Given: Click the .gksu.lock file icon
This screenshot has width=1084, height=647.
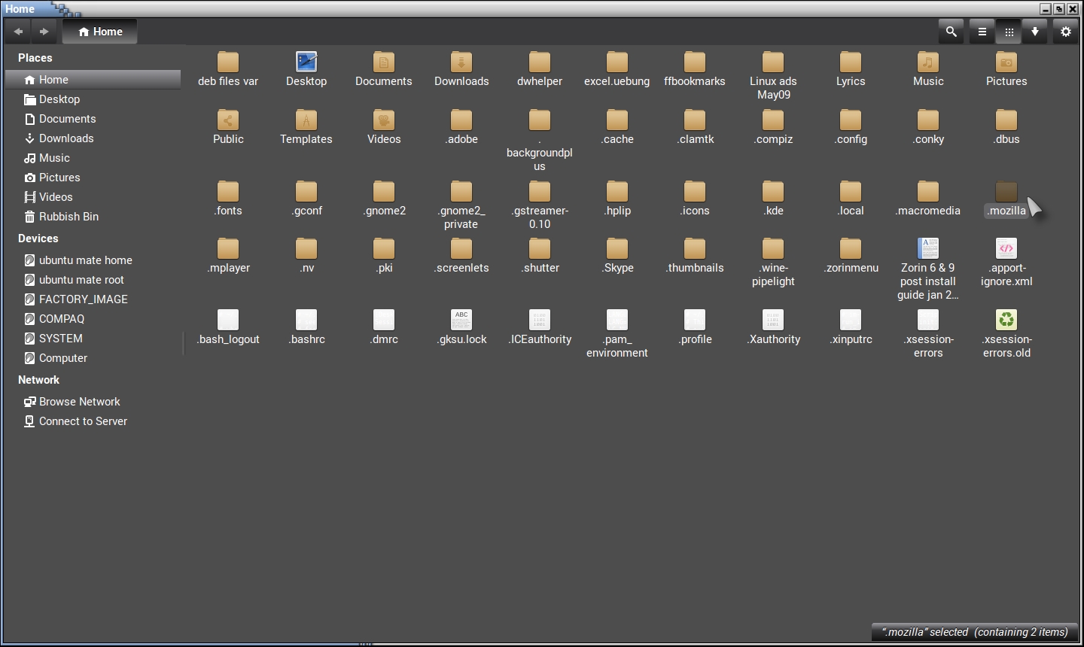Looking at the screenshot, I should coord(461,320).
